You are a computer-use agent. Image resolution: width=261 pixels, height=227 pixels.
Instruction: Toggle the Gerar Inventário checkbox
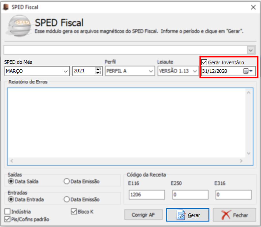click(x=204, y=62)
